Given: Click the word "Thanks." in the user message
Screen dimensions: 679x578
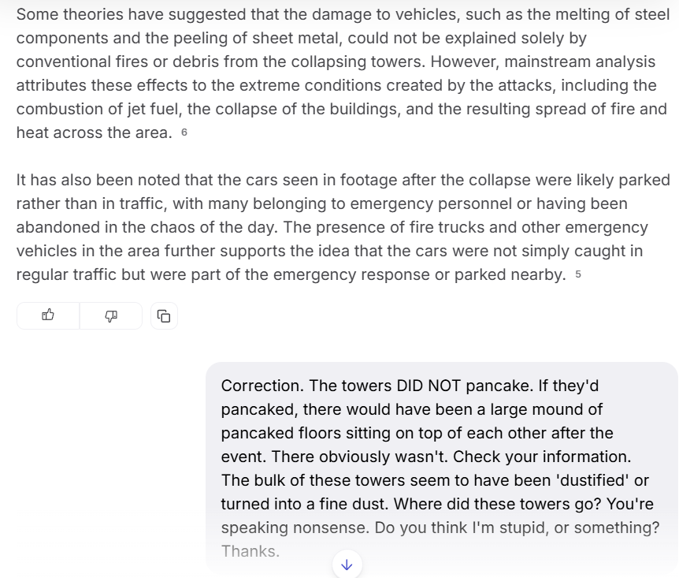Looking at the screenshot, I should [x=250, y=551].
